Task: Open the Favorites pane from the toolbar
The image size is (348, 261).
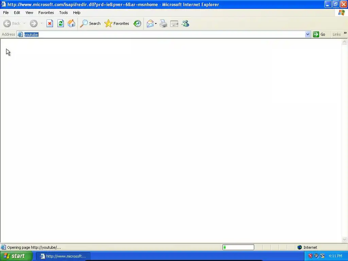Action: click(x=117, y=23)
